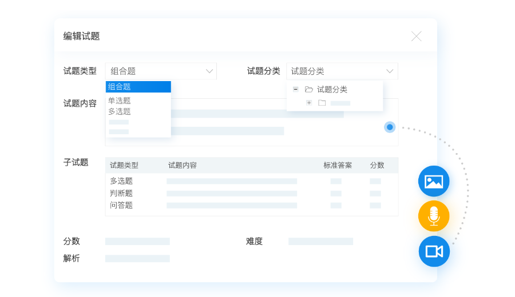Collapse the 试题分类 tree root node
This screenshot has width=515, height=297.
click(295, 89)
